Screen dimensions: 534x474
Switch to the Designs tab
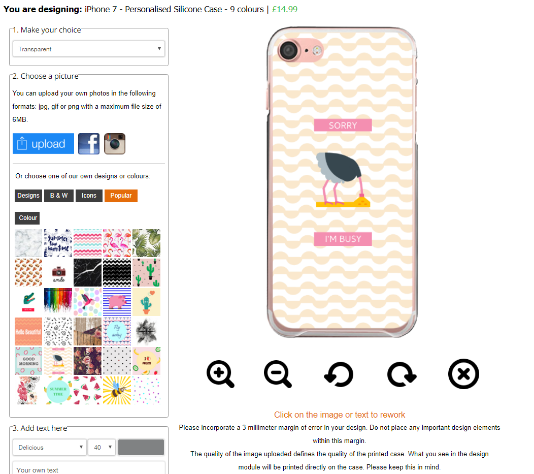click(x=28, y=196)
